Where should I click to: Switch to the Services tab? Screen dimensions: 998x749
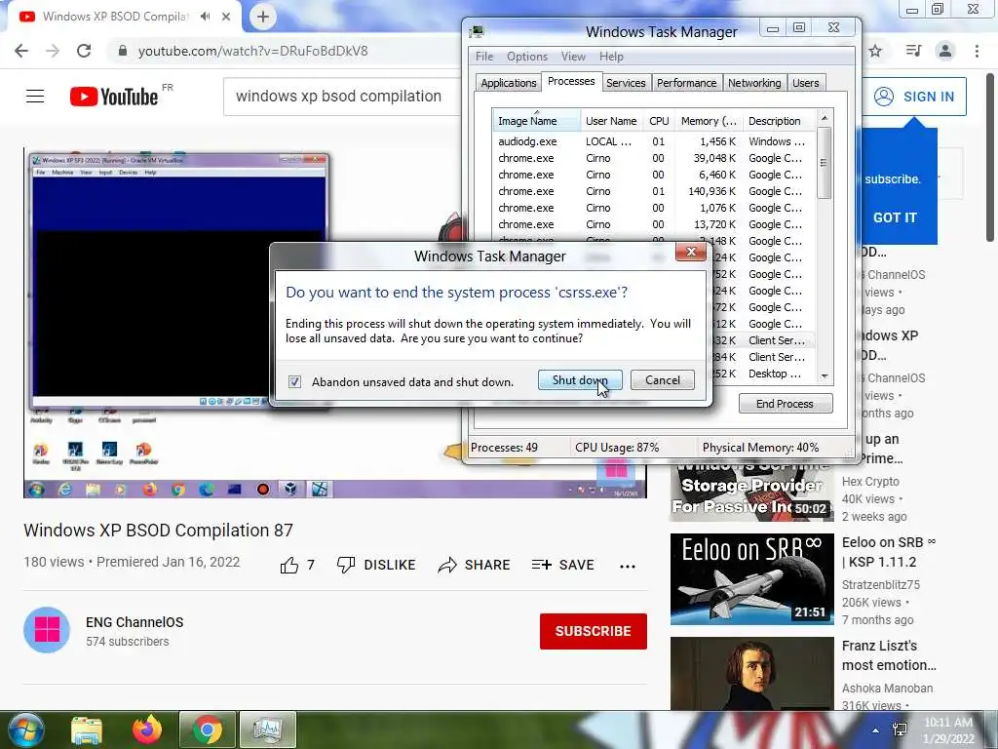coord(626,83)
